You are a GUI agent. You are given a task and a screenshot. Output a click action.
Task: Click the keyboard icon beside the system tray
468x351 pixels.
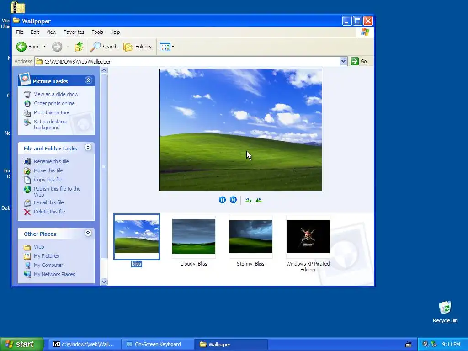(409, 345)
